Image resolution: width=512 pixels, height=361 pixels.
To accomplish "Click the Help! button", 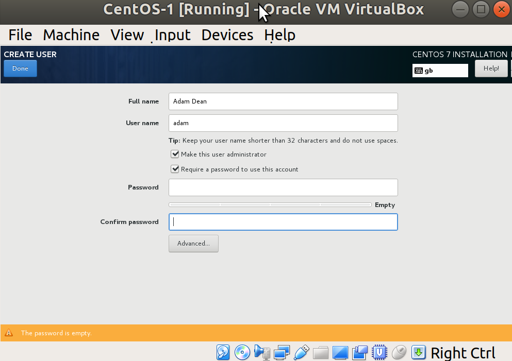I will click(x=491, y=68).
